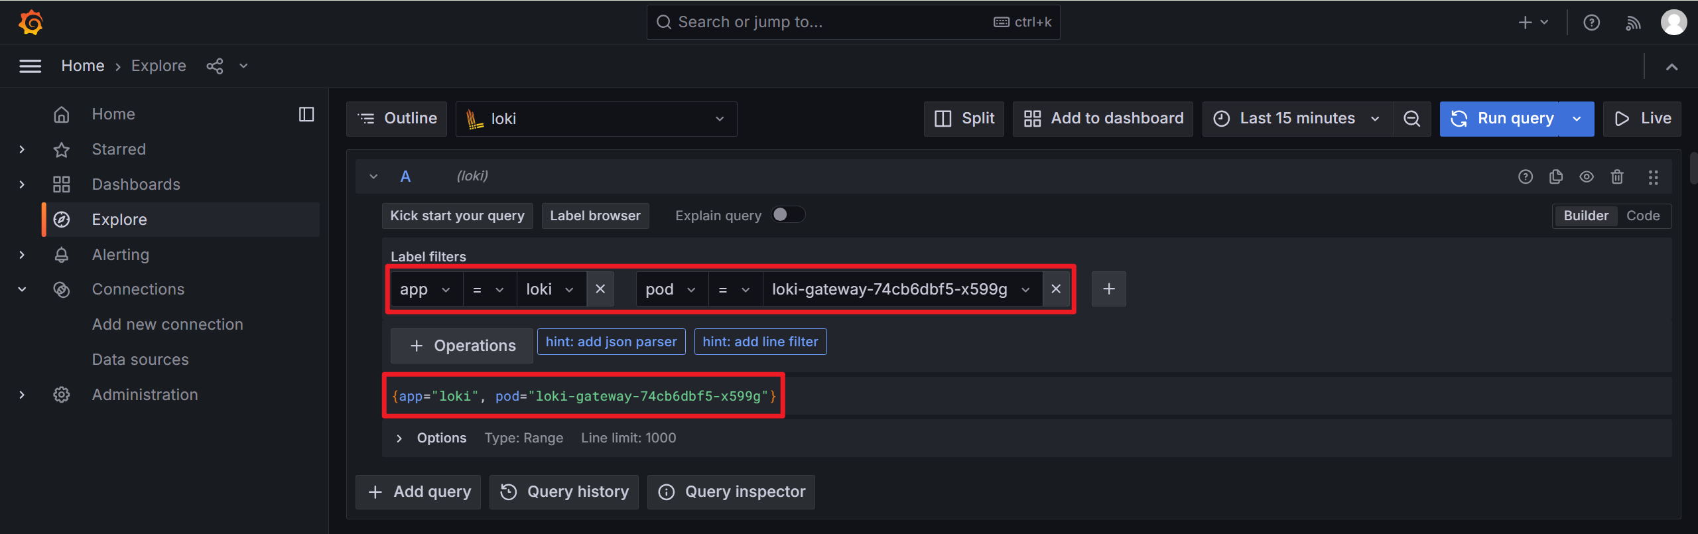Open the loki label value dropdown
Viewport: 1698px width, 534px height.
(x=551, y=289)
